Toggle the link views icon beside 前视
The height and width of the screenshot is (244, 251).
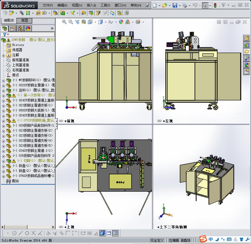[61, 121]
